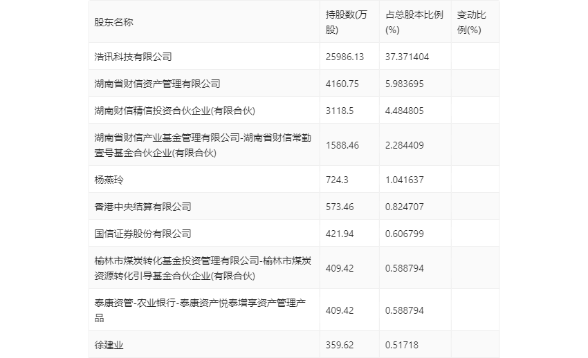Click the percentage 5.983695
The width and height of the screenshot is (588, 358).
pyautogui.click(x=404, y=84)
